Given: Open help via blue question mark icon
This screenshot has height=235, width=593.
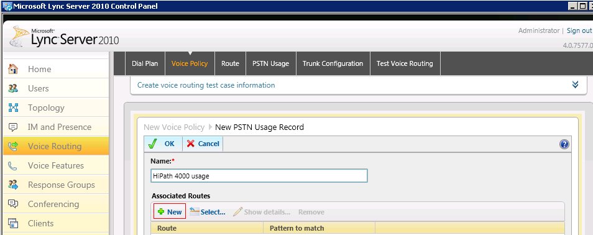Looking at the screenshot, I should pyautogui.click(x=564, y=144).
